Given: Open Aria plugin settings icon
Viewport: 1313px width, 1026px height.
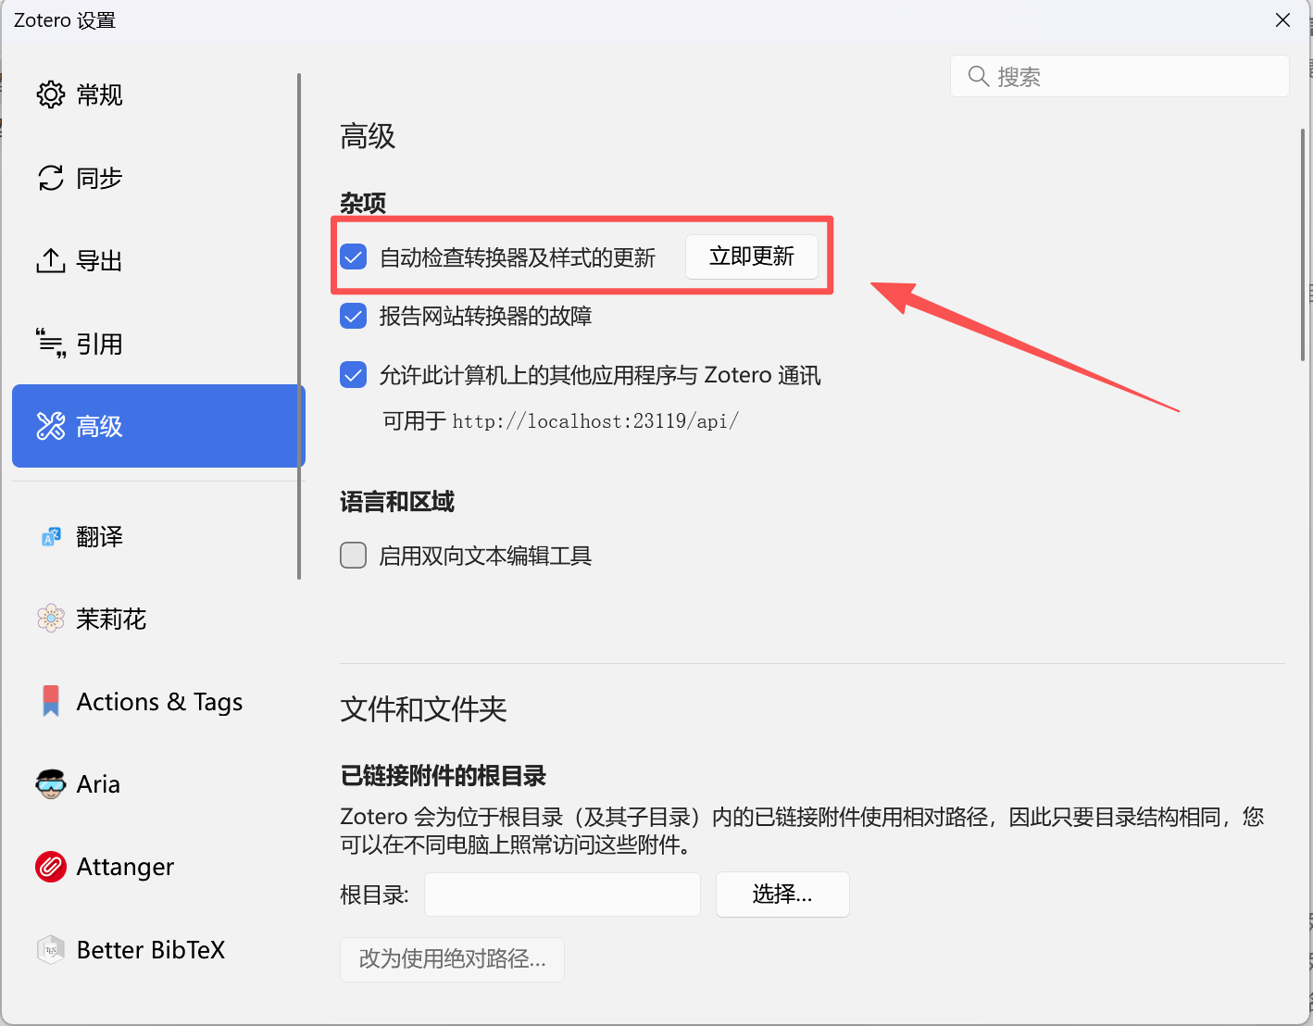Looking at the screenshot, I should pyautogui.click(x=51, y=783).
